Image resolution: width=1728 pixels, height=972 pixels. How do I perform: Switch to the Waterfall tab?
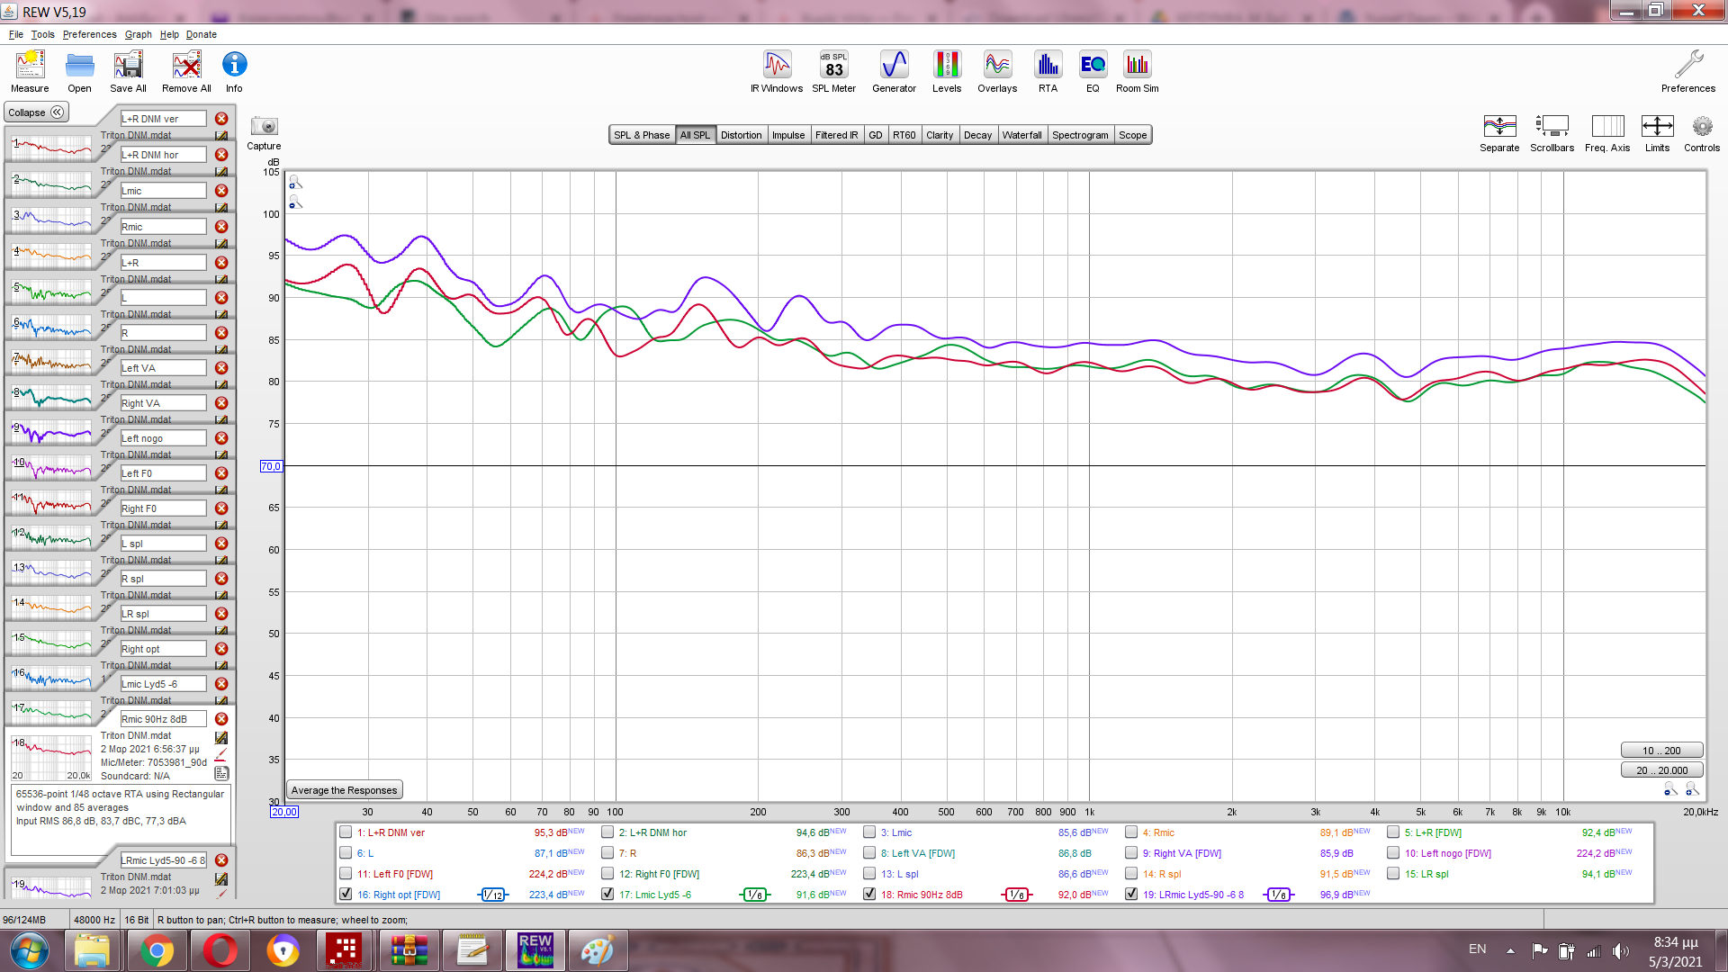click(1021, 135)
